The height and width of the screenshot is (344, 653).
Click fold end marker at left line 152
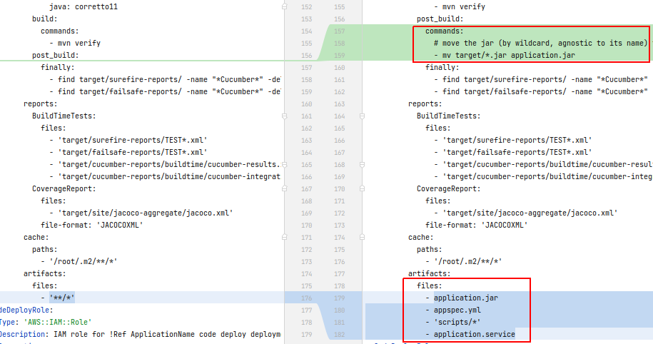click(285, 6)
